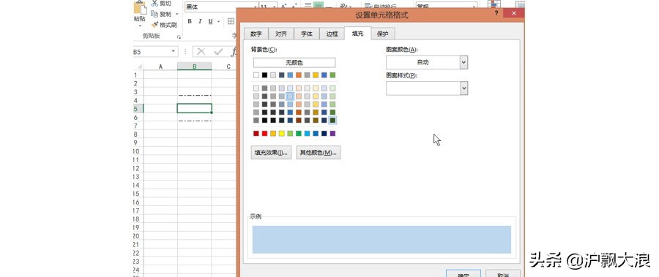
Task: Select the active cell B5
Action: 195,109
